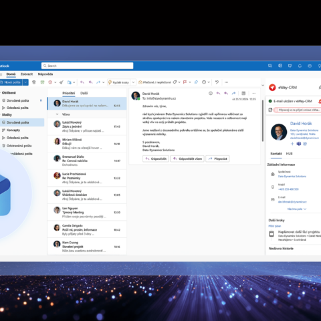Screen dimensions: 321x321
Task: Click the notification bell icon in title bar
Action: point(300,66)
